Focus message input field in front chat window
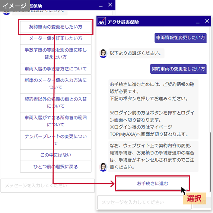Screen dimensions: 213x213 [x=144, y=203]
